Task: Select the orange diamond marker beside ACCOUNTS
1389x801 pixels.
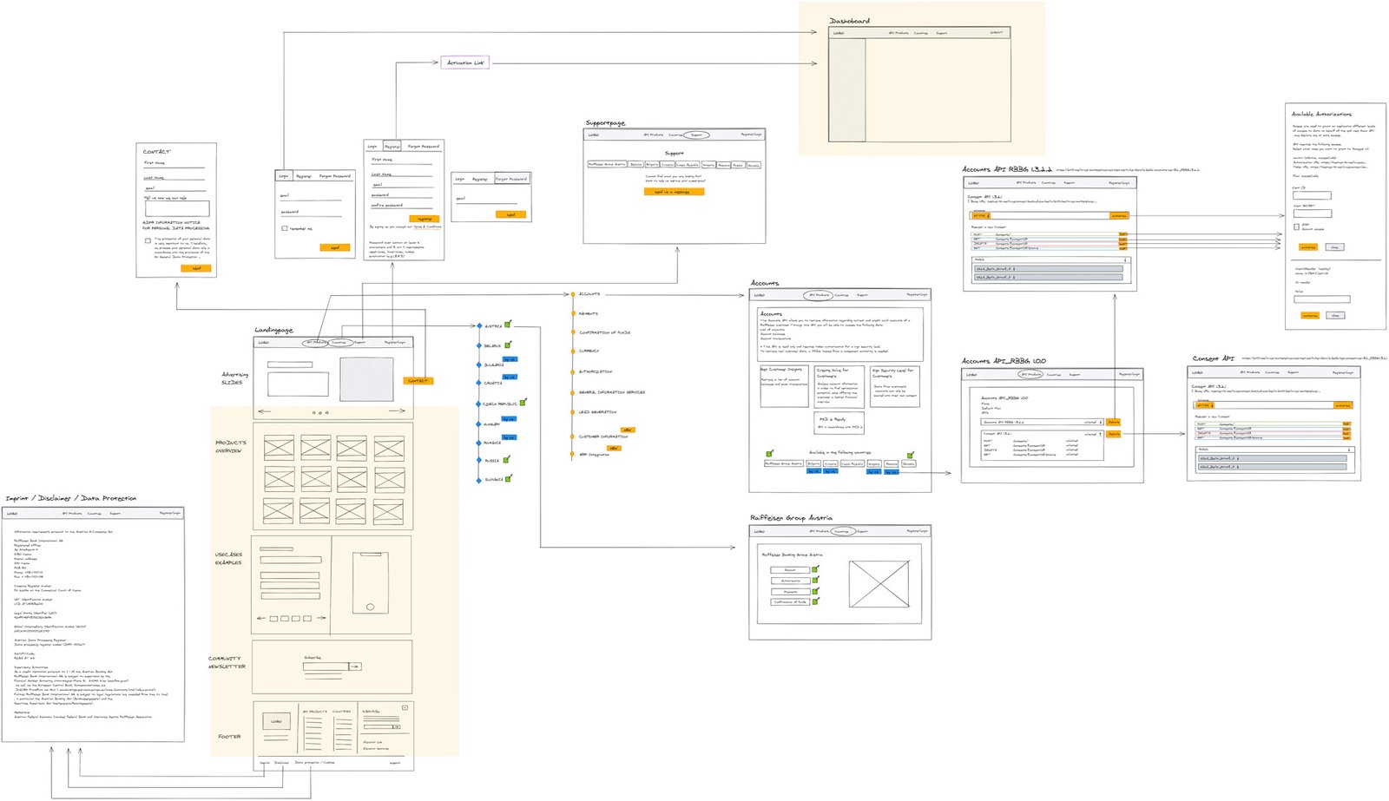Action: (x=573, y=293)
